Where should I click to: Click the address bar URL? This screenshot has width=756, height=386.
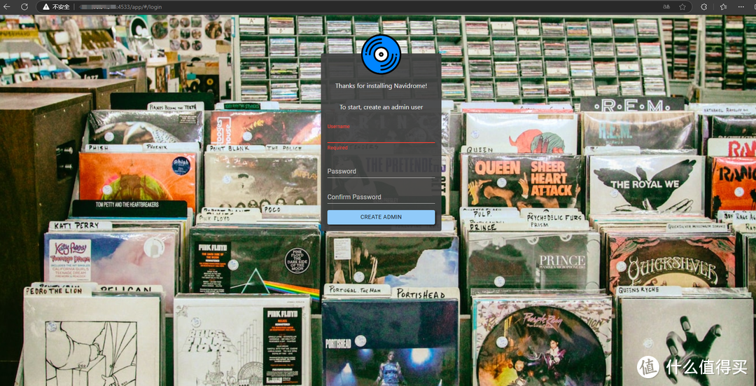(122, 7)
